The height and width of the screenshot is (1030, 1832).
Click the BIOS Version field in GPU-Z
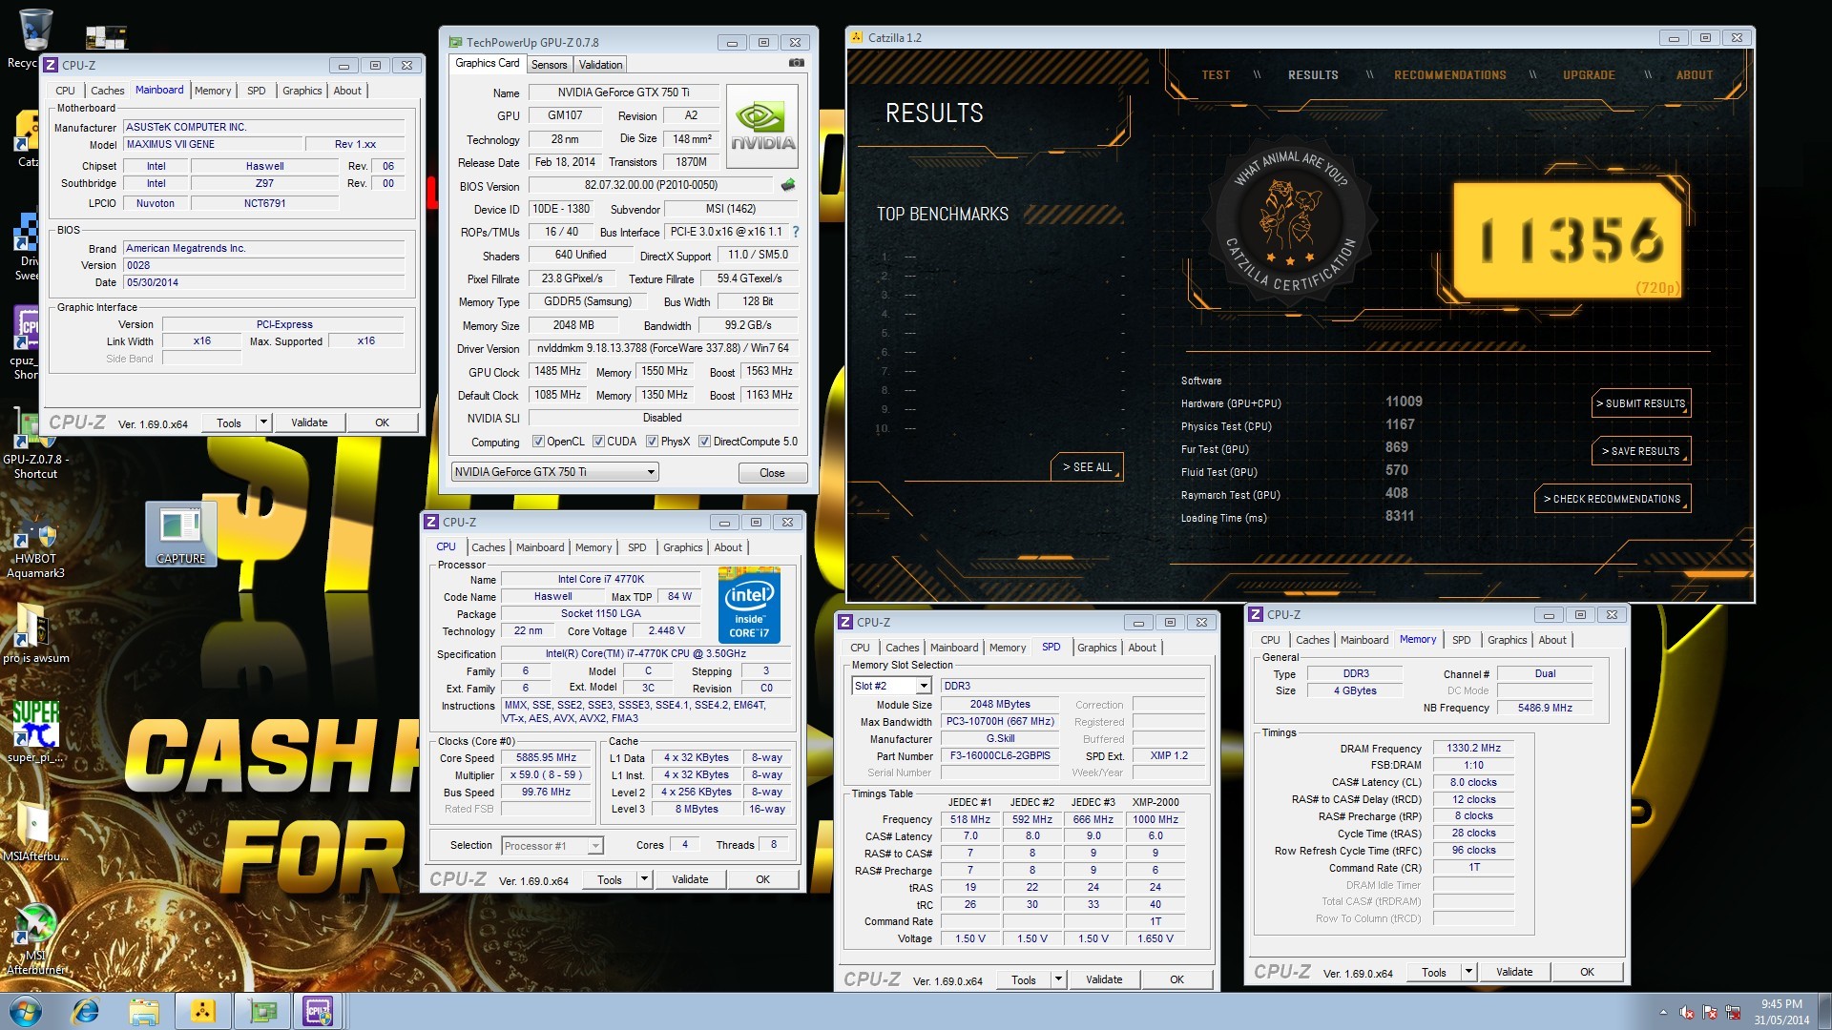(652, 185)
